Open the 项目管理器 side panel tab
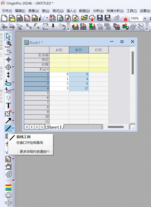Image resolution: width=151 pixels, height=207 pixels. tap(1, 45)
